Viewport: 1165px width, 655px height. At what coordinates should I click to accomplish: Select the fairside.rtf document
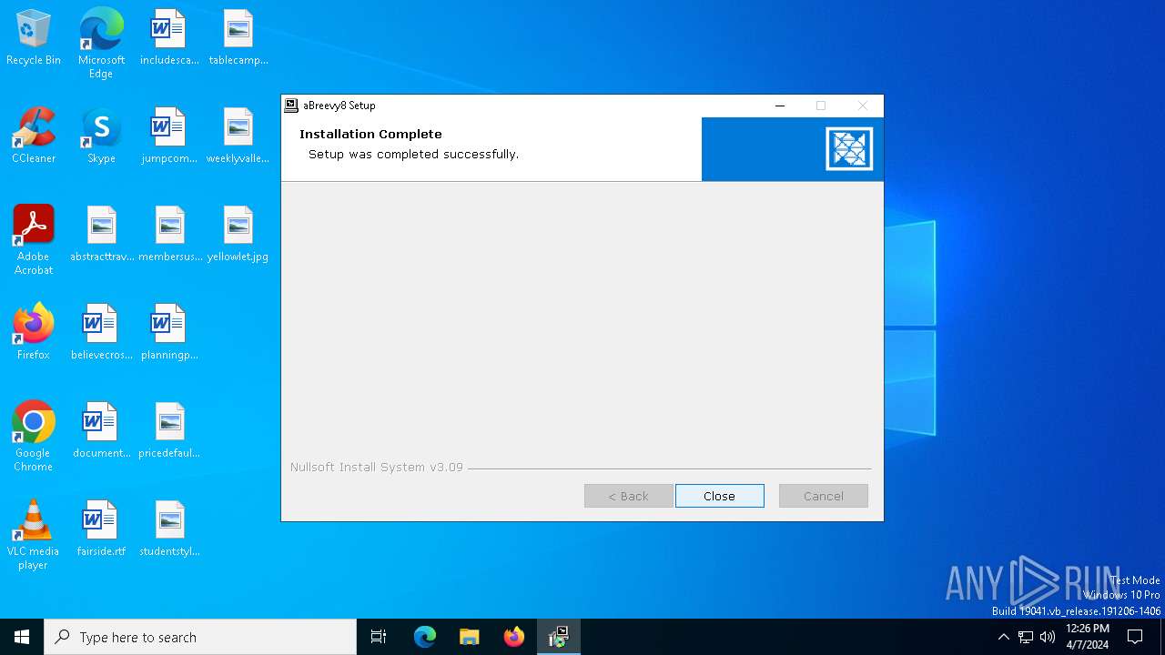tap(101, 529)
